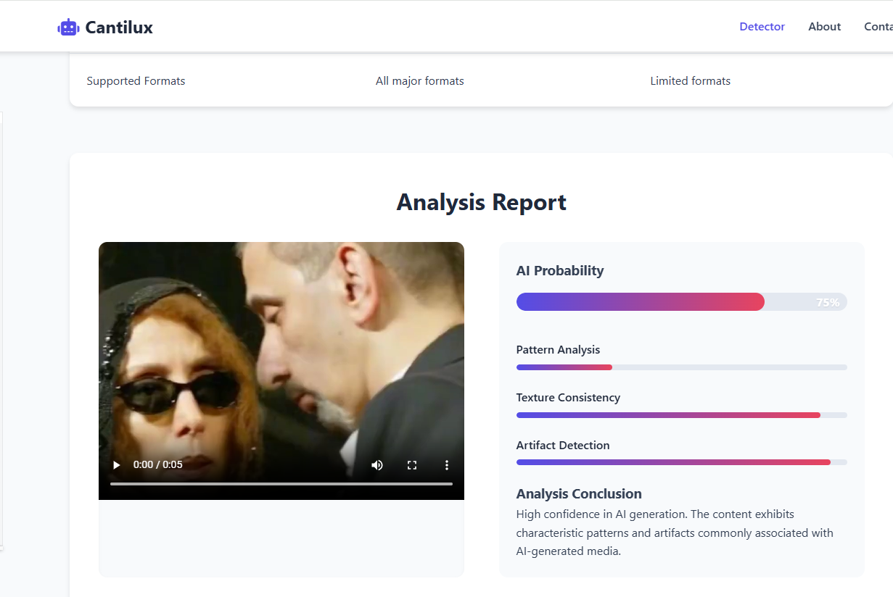
Task: Enter fullscreen mode on the video
Action: coord(412,465)
